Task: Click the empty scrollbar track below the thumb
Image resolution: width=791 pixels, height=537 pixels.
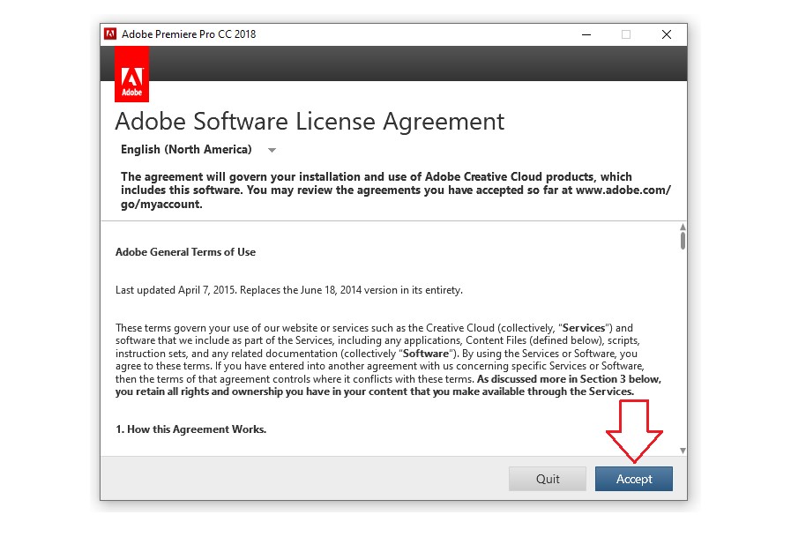Action: [x=683, y=353]
